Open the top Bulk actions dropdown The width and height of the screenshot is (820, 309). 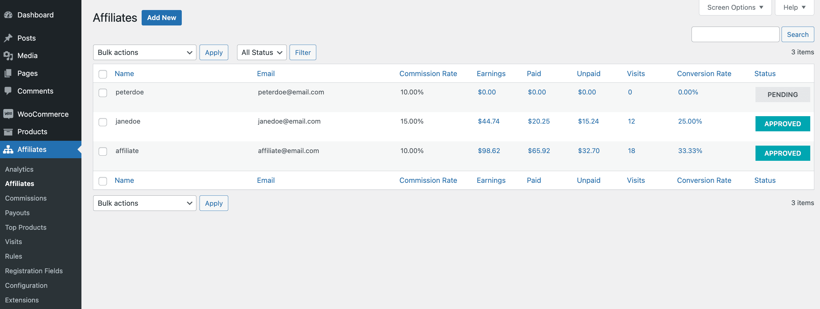145,52
